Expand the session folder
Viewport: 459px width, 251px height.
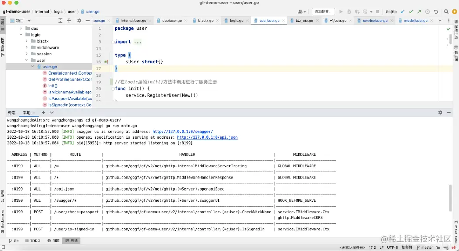click(27, 54)
